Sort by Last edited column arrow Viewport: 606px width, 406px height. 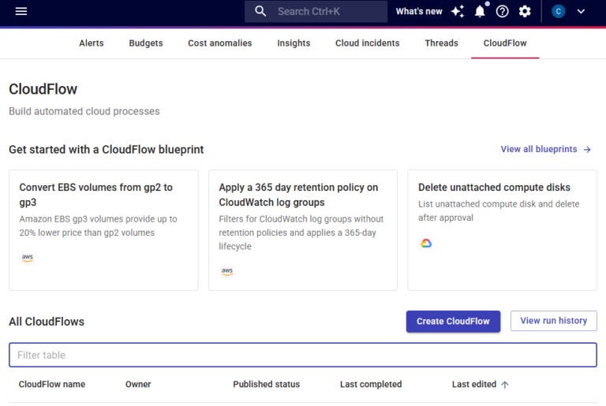[x=505, y=385]
